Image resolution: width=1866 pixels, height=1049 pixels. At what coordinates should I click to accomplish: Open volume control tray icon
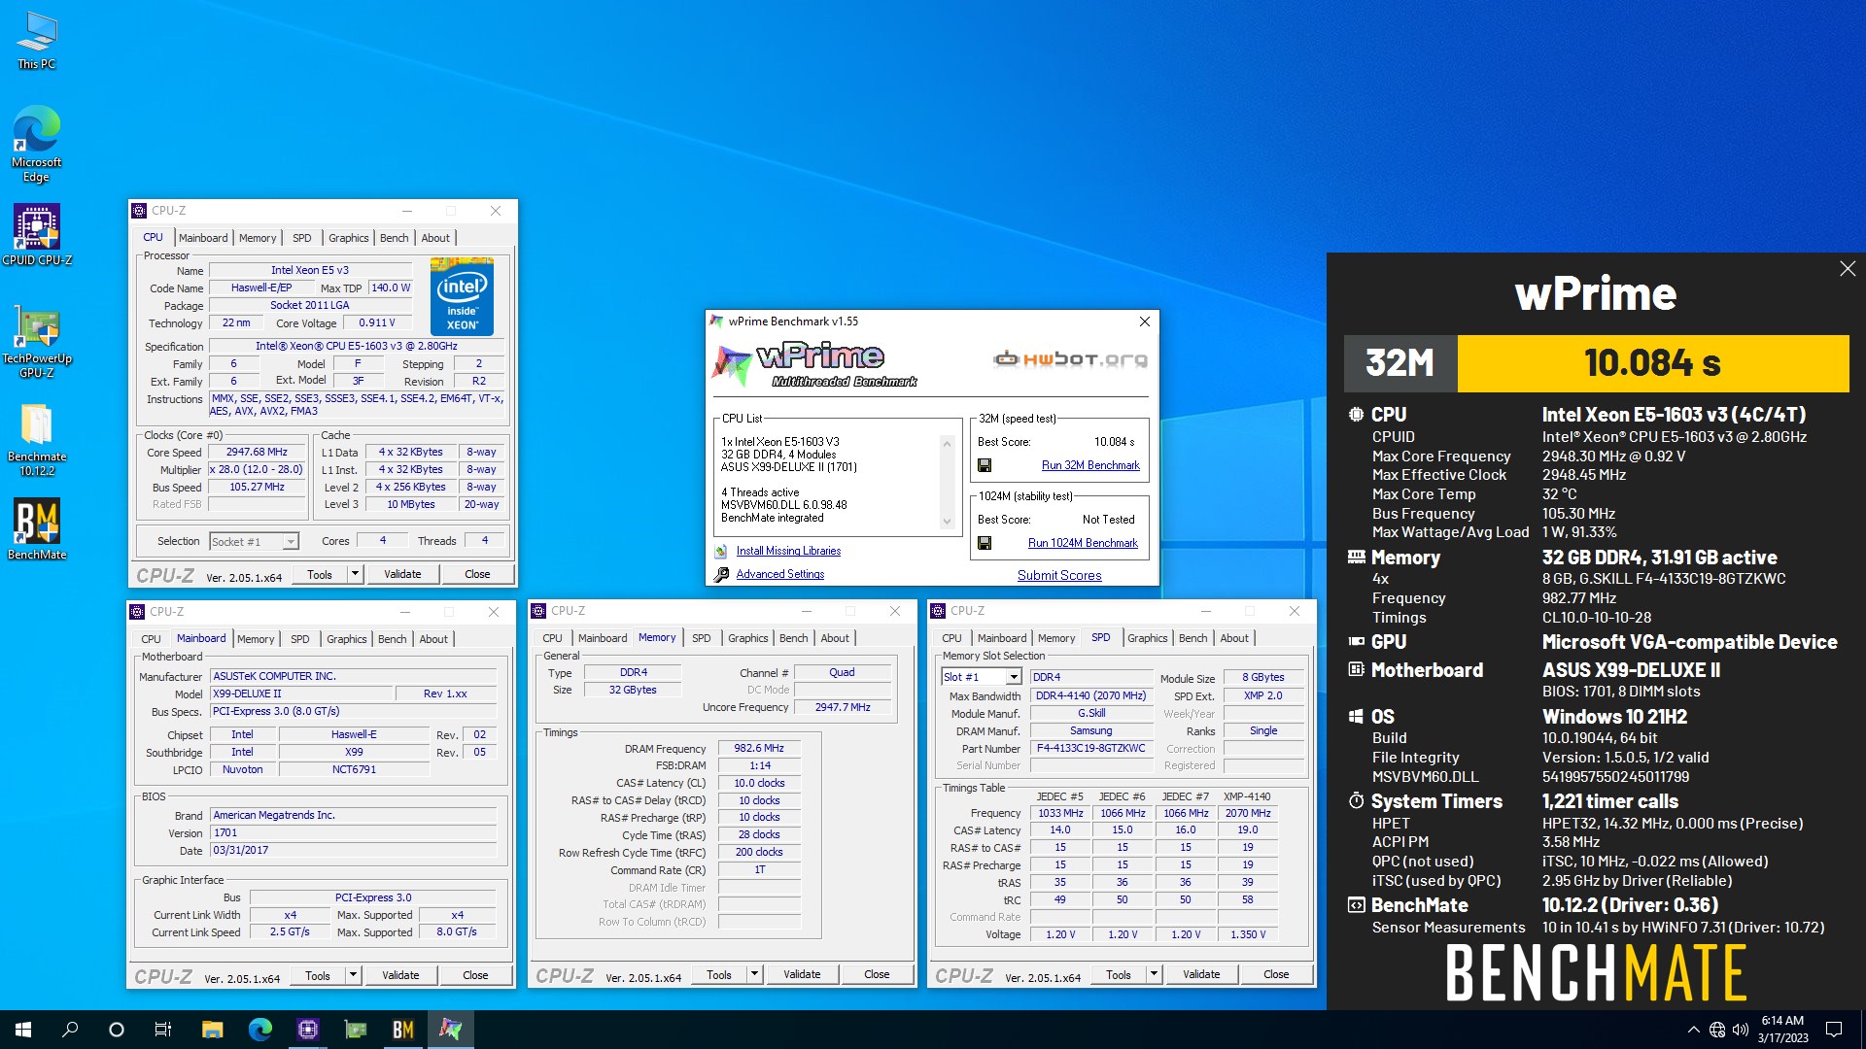tap(1741, 1030)
